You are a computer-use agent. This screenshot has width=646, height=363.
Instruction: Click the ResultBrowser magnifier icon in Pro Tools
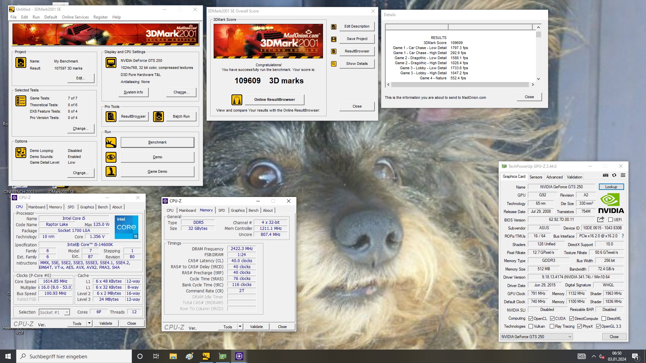(111, 116)
